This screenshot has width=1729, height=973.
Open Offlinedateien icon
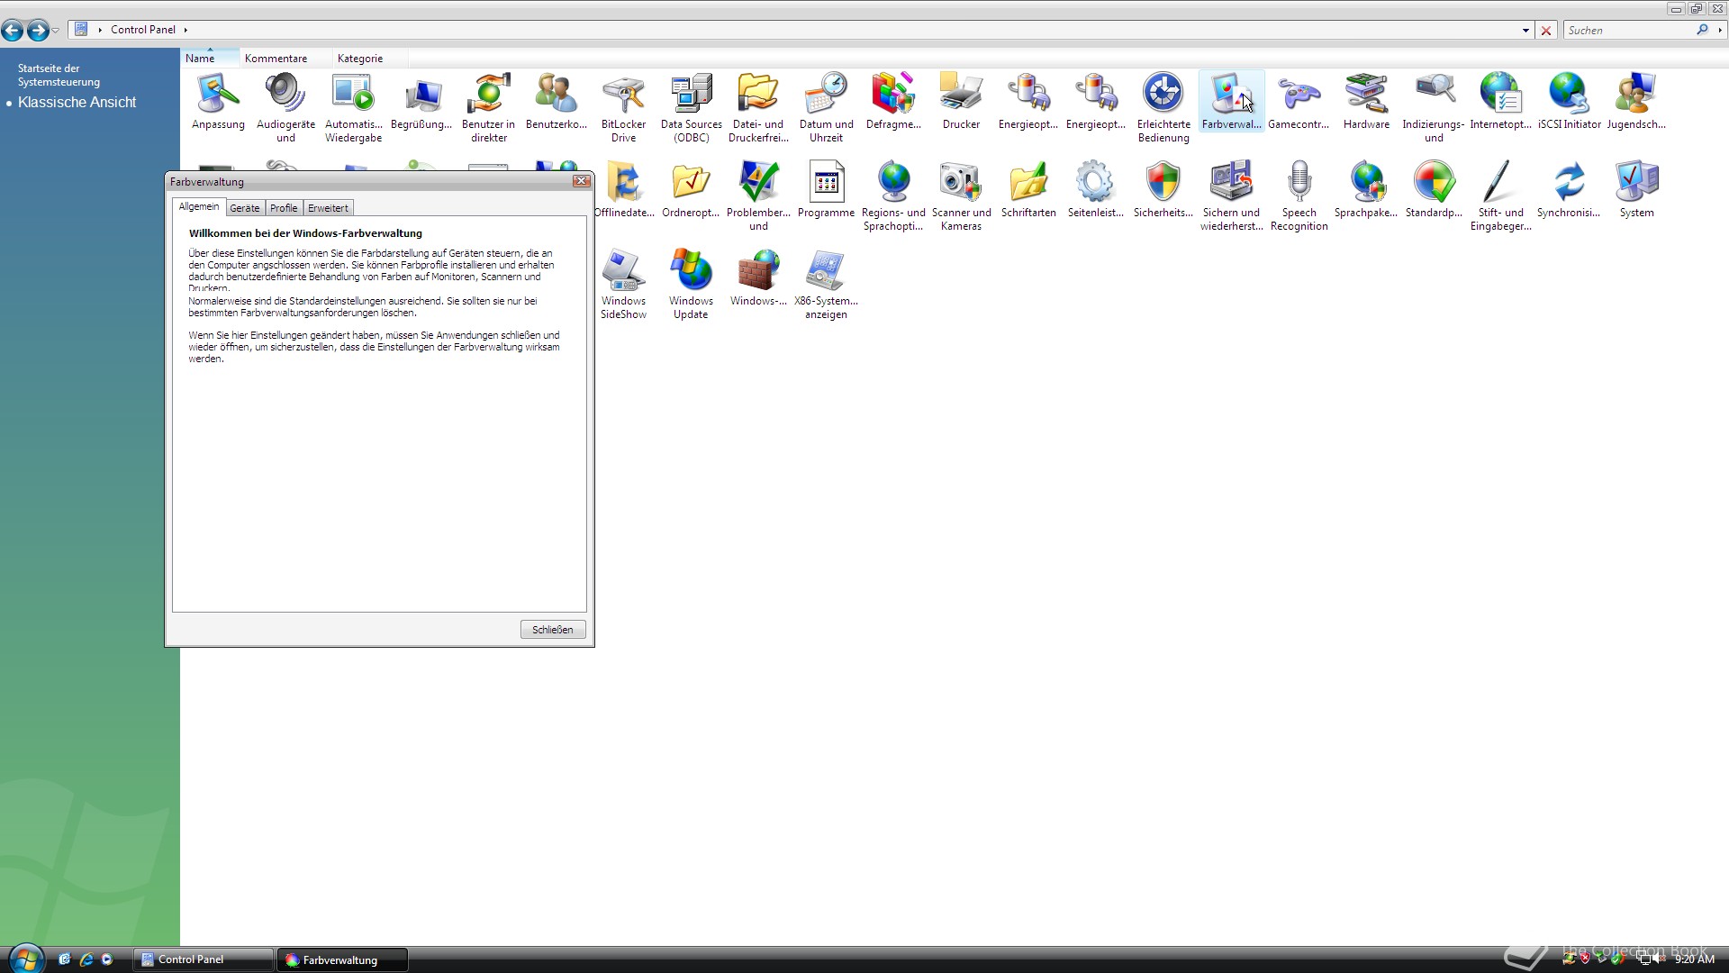pos(623,189)
